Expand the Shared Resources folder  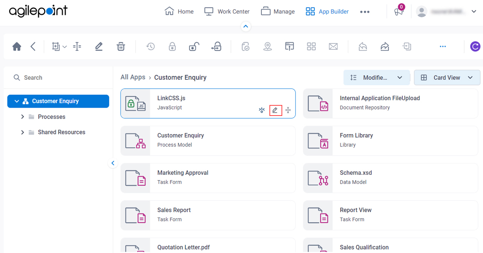click(23, 132)
